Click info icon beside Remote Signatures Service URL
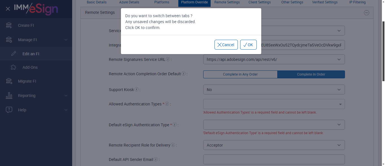 (168, 59)
